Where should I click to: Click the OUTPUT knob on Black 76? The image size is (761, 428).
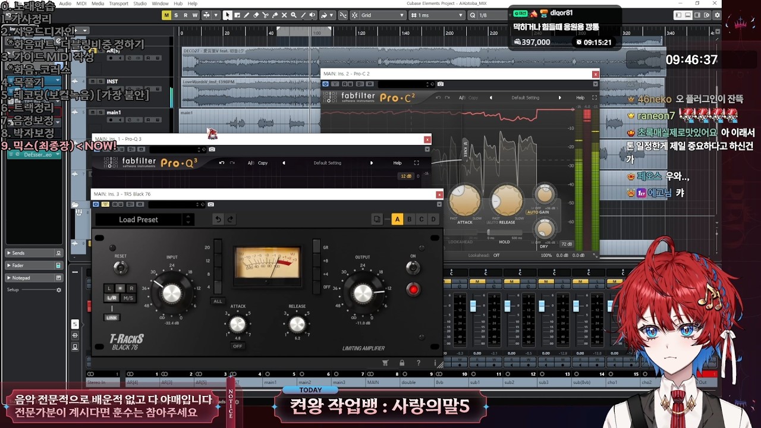point(363,292)
